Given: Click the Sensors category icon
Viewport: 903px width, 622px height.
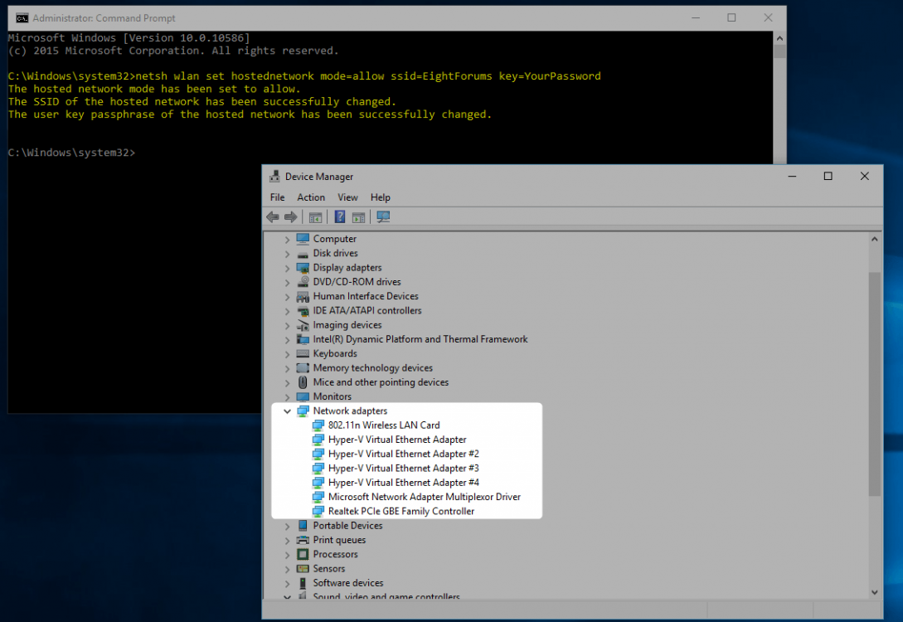Looking at the screenshot, I should [x=303, y=568].
